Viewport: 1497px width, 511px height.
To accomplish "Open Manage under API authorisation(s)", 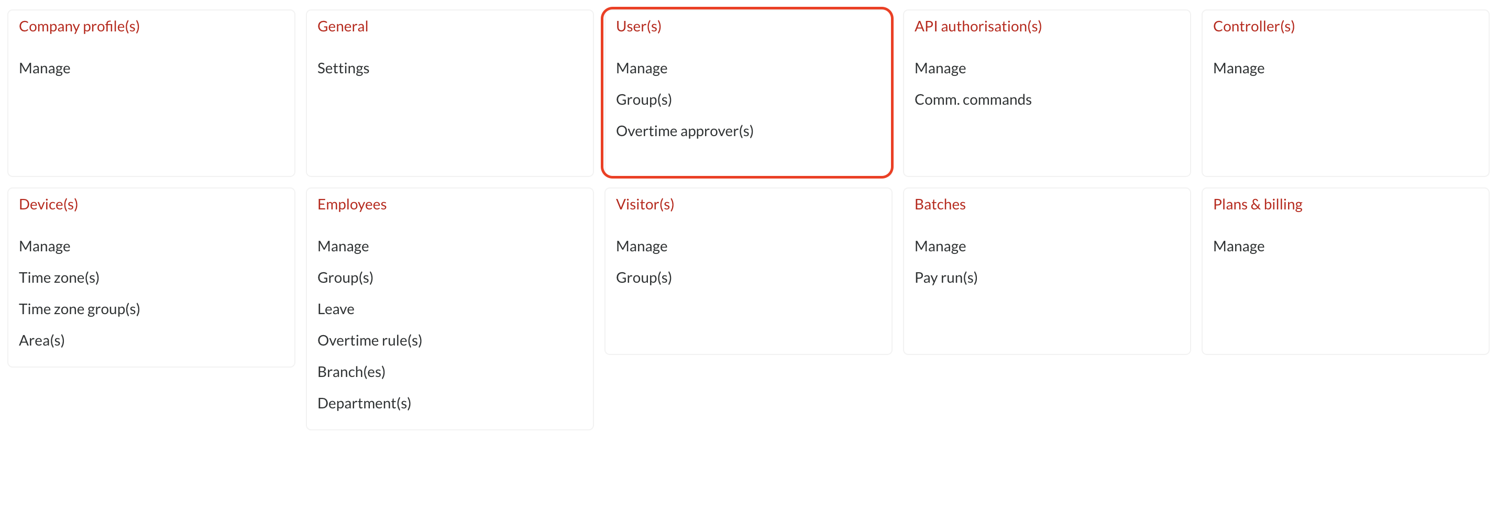I will coord(940,68).
